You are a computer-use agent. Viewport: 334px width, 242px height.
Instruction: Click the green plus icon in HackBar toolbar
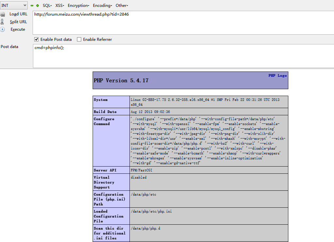click(38, 6)
